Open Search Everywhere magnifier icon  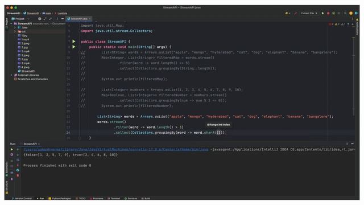(x=345, y=13)
